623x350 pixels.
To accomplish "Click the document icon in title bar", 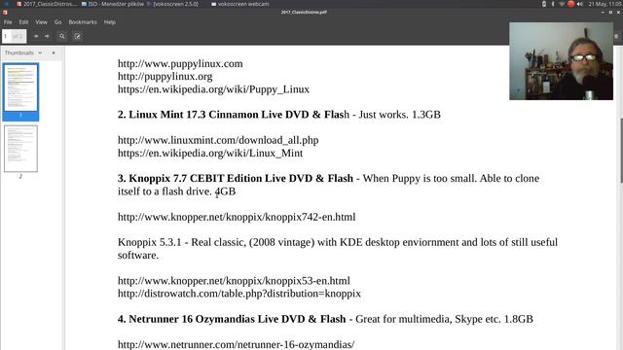I will click(5, 13).
